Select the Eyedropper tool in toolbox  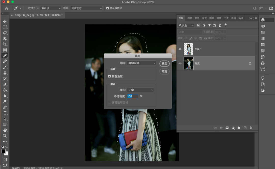coord(5,56)
